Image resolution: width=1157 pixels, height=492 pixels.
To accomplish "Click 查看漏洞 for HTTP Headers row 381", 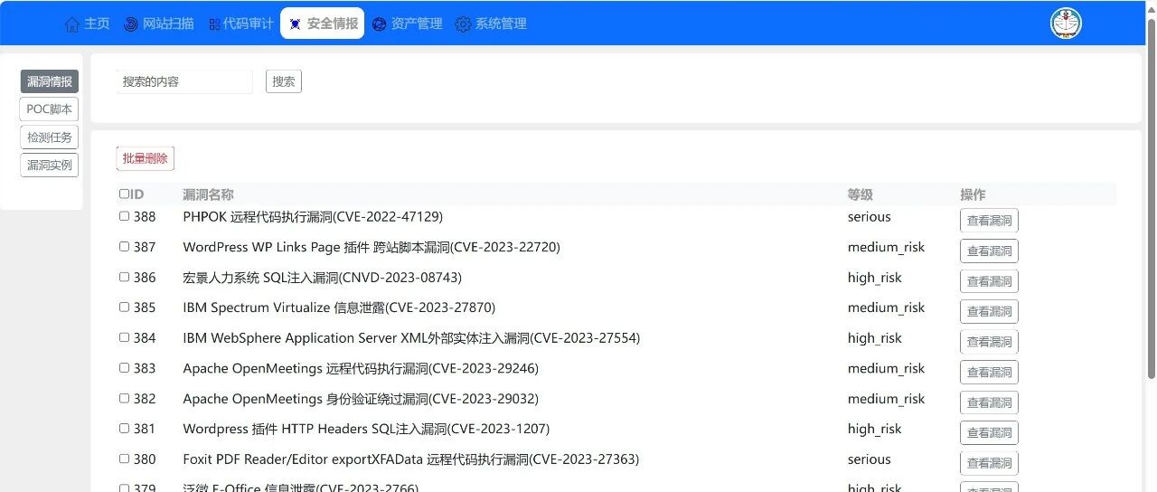I will pyautogui.click(x=989, y=432).
